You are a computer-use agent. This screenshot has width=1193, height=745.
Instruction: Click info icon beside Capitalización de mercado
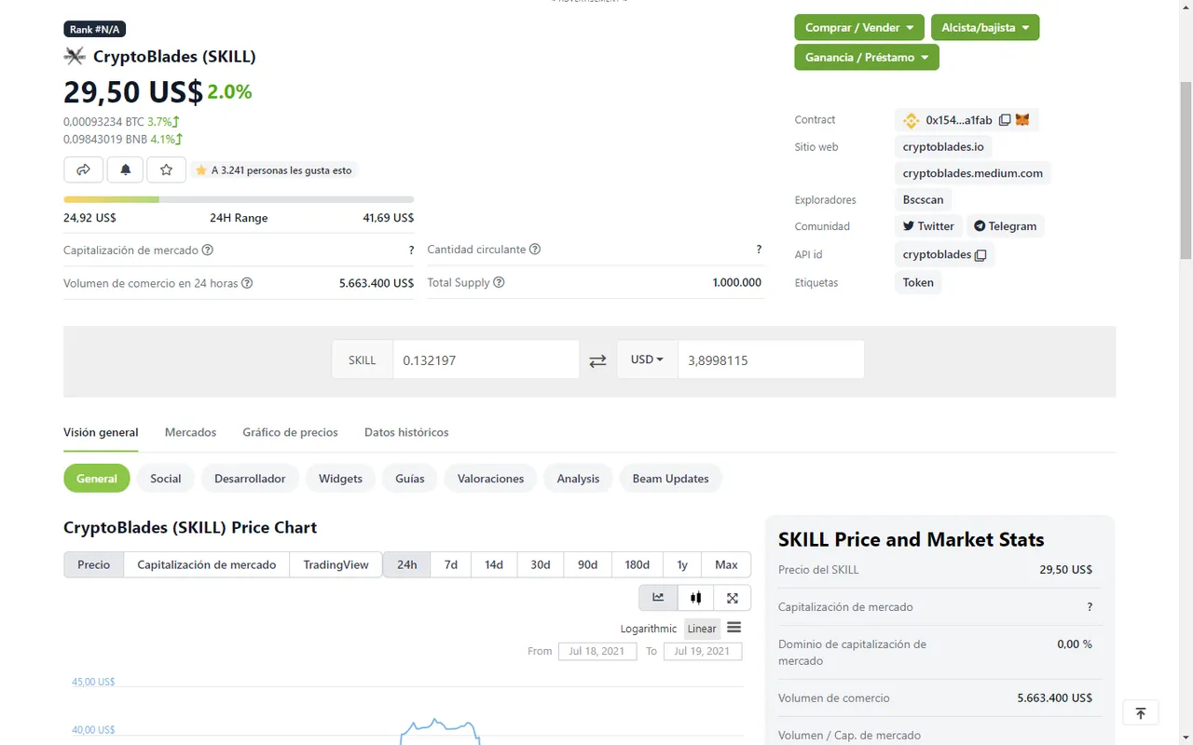[208, 250]
